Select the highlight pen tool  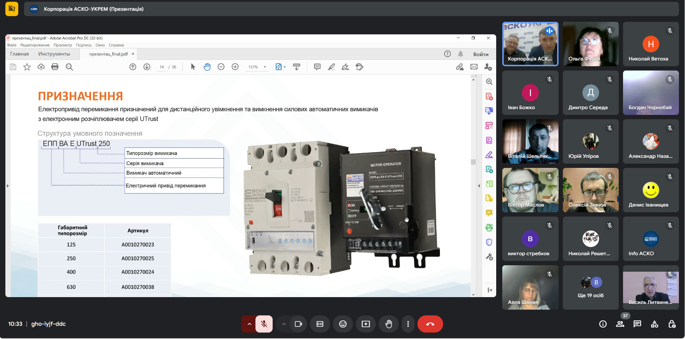[331, 67]
